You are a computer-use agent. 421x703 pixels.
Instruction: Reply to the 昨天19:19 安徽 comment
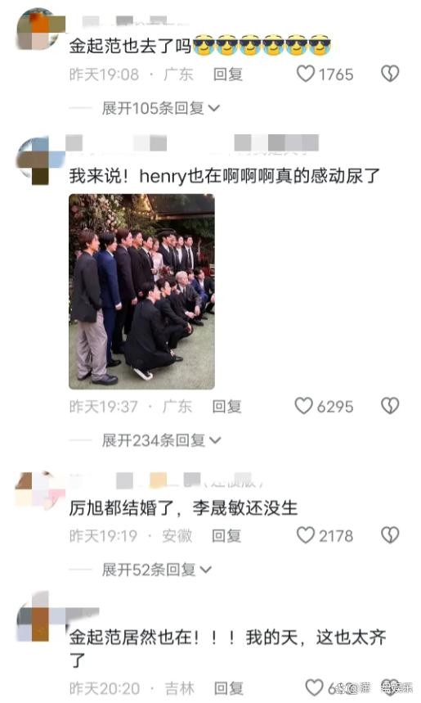click(226, 535)
